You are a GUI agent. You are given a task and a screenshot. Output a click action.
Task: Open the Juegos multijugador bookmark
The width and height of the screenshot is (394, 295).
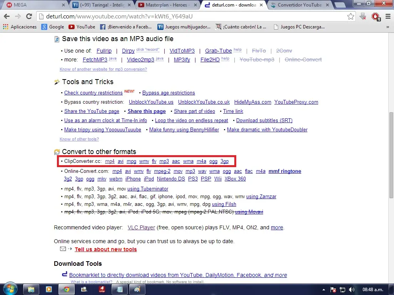tap(184, 27)
